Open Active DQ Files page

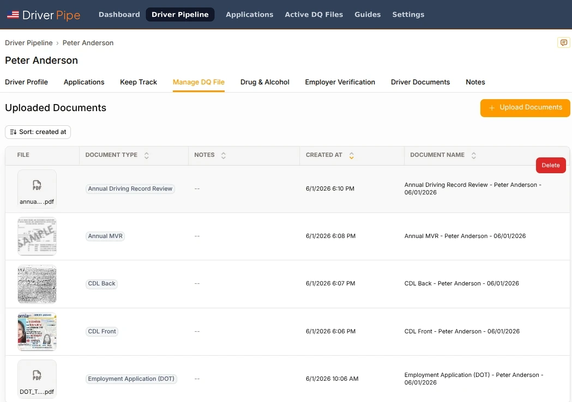(314, 15)
